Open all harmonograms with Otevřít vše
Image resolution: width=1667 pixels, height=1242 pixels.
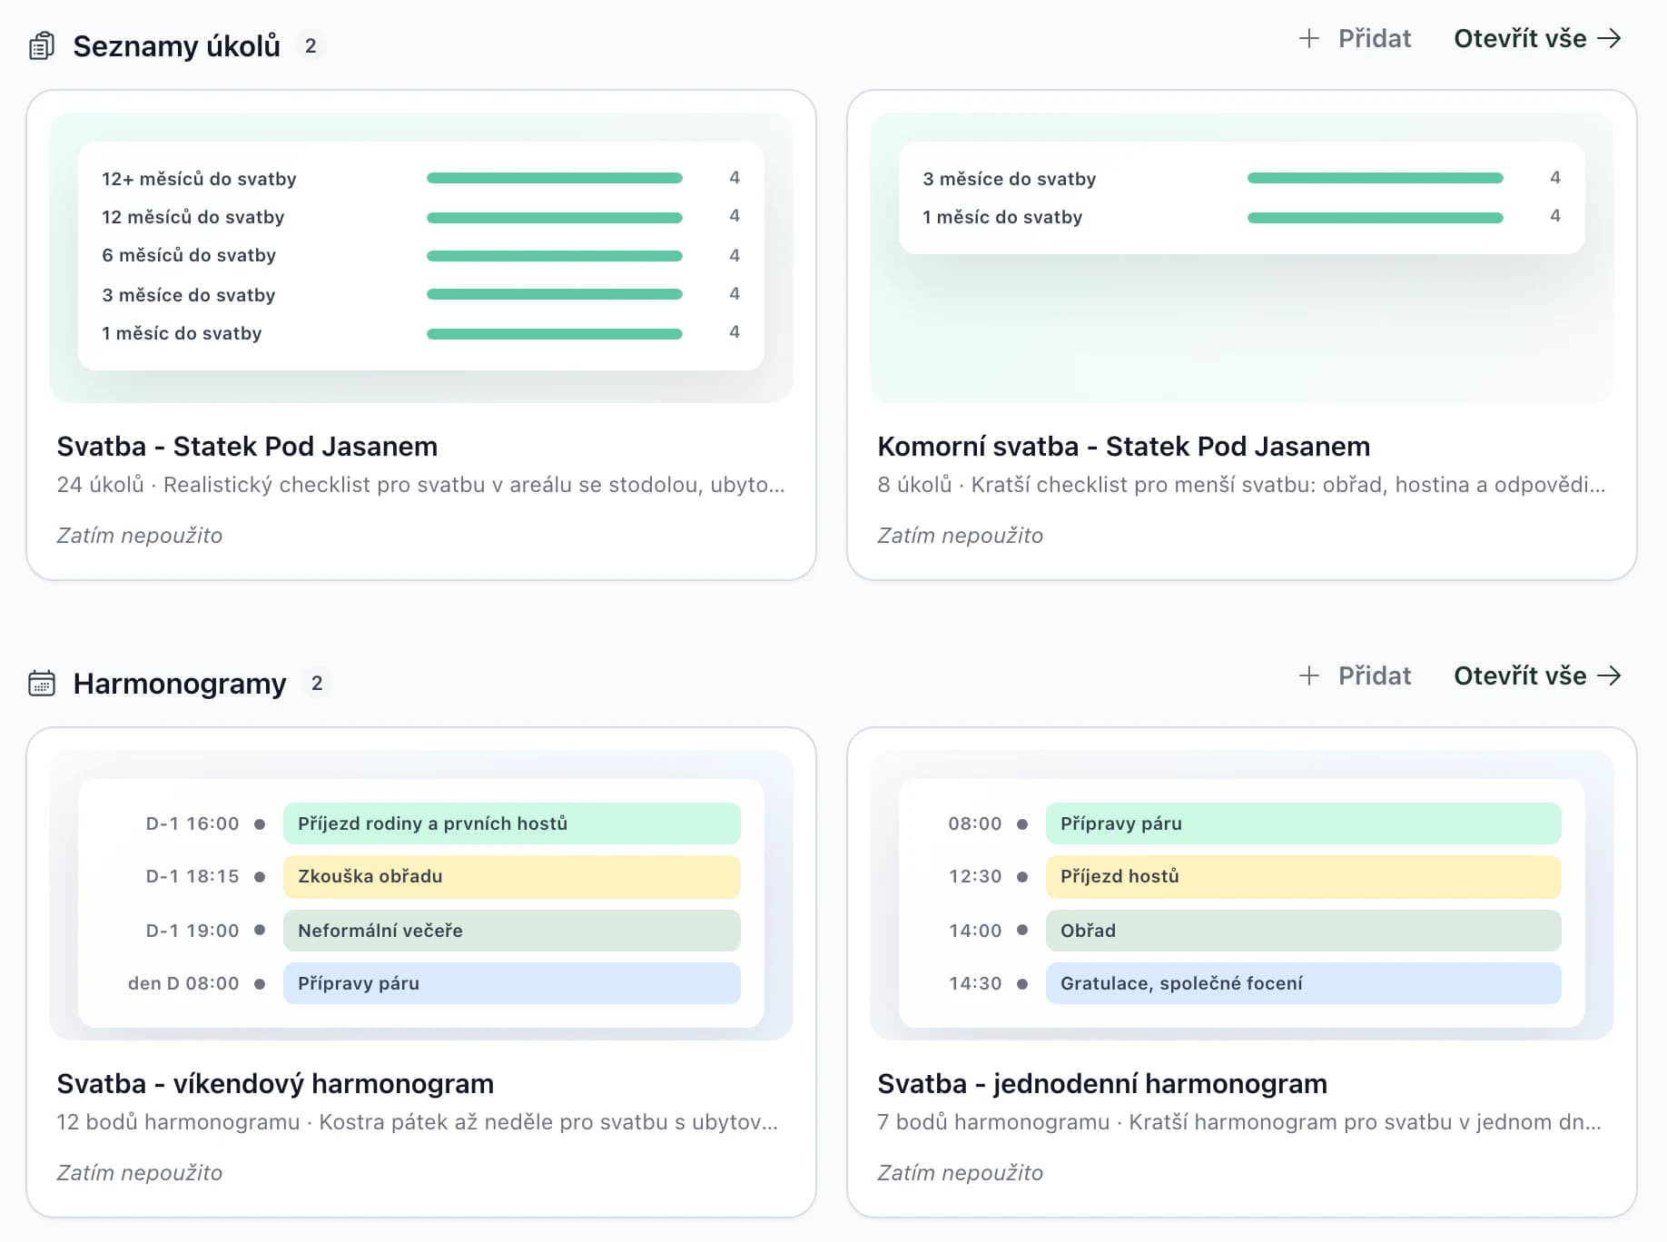pyautogui.click(x=1537, y=675)
